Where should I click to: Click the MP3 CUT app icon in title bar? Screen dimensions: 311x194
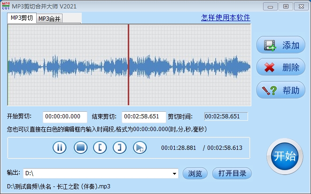(6, 6)
